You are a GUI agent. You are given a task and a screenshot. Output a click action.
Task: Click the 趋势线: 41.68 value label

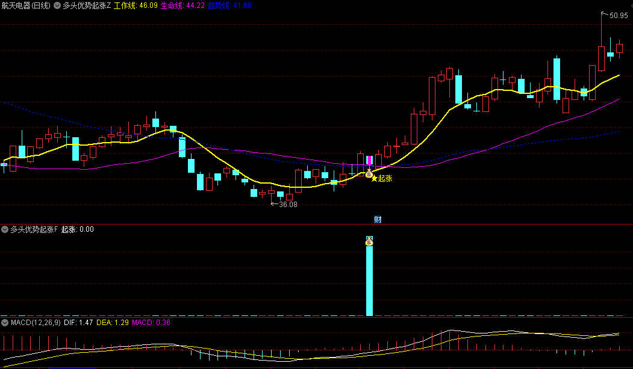coord(229,5)
